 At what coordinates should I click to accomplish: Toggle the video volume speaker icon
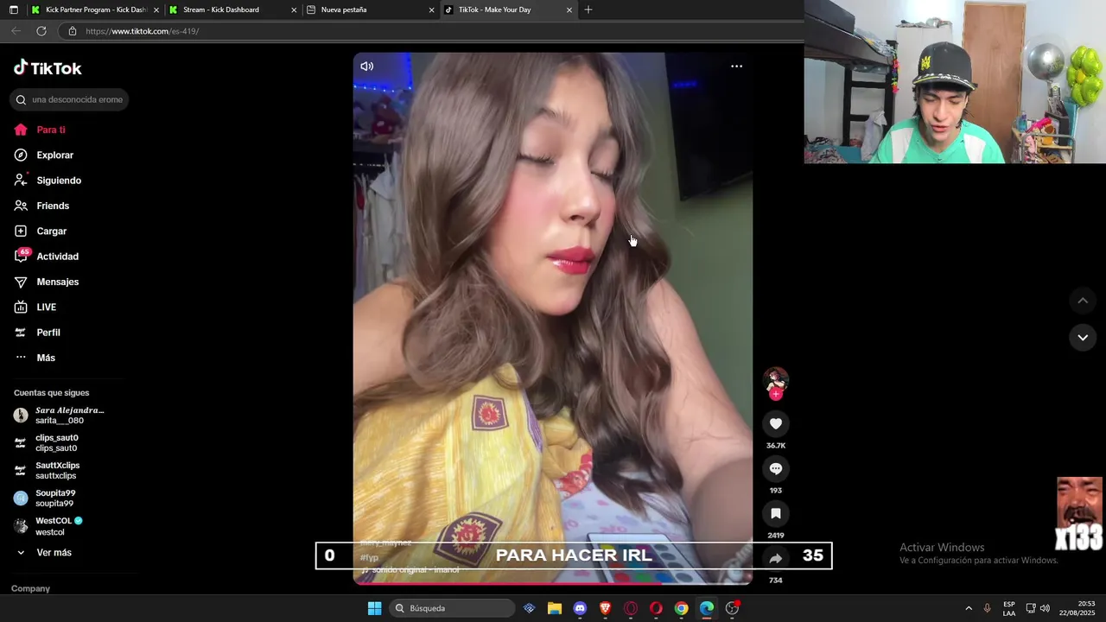367,67
